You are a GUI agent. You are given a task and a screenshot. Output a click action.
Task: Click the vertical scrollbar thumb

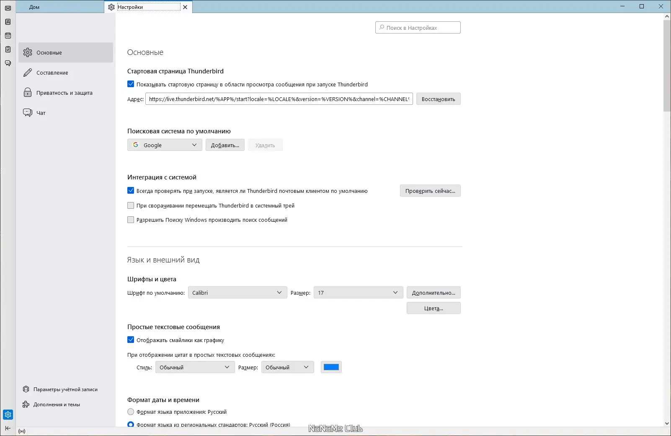[x=667, y=66]
